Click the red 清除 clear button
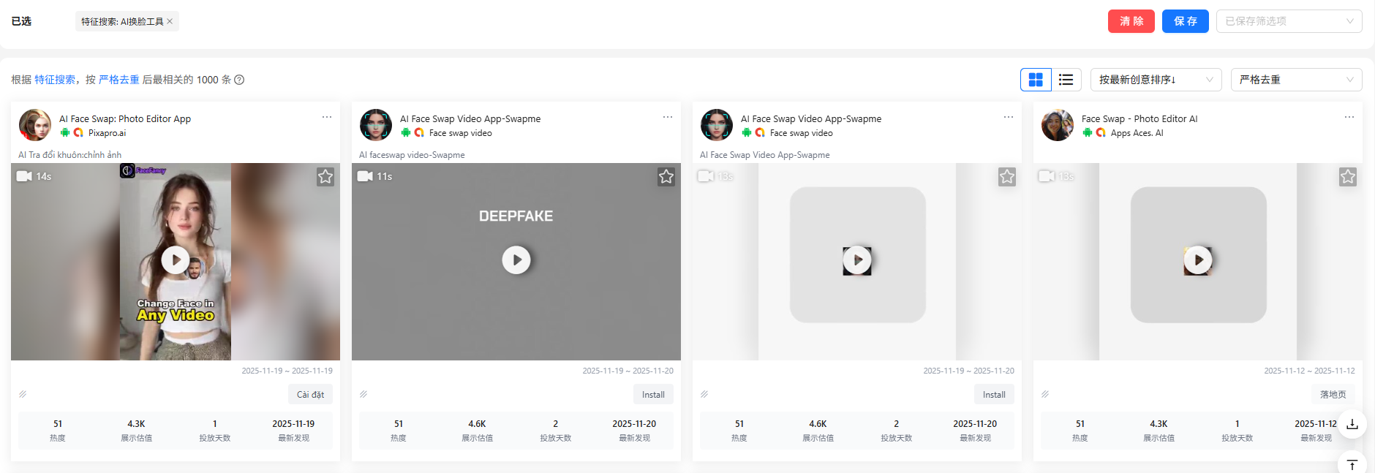The width and height of the screenshot is (1375, 473). pyautogui.click(x=1131, y=21)
